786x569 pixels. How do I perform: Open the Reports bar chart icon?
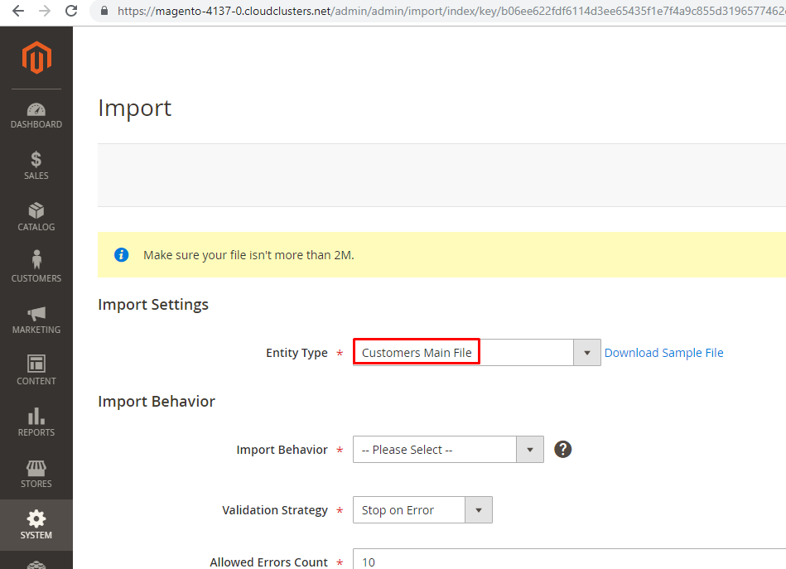[36, 422]
